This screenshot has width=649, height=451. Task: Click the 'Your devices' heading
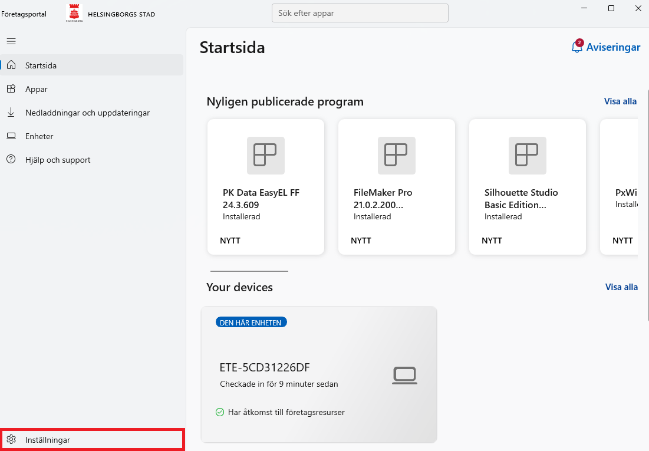239,287
